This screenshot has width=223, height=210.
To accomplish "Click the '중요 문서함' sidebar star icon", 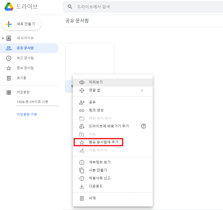I will 9,68.
